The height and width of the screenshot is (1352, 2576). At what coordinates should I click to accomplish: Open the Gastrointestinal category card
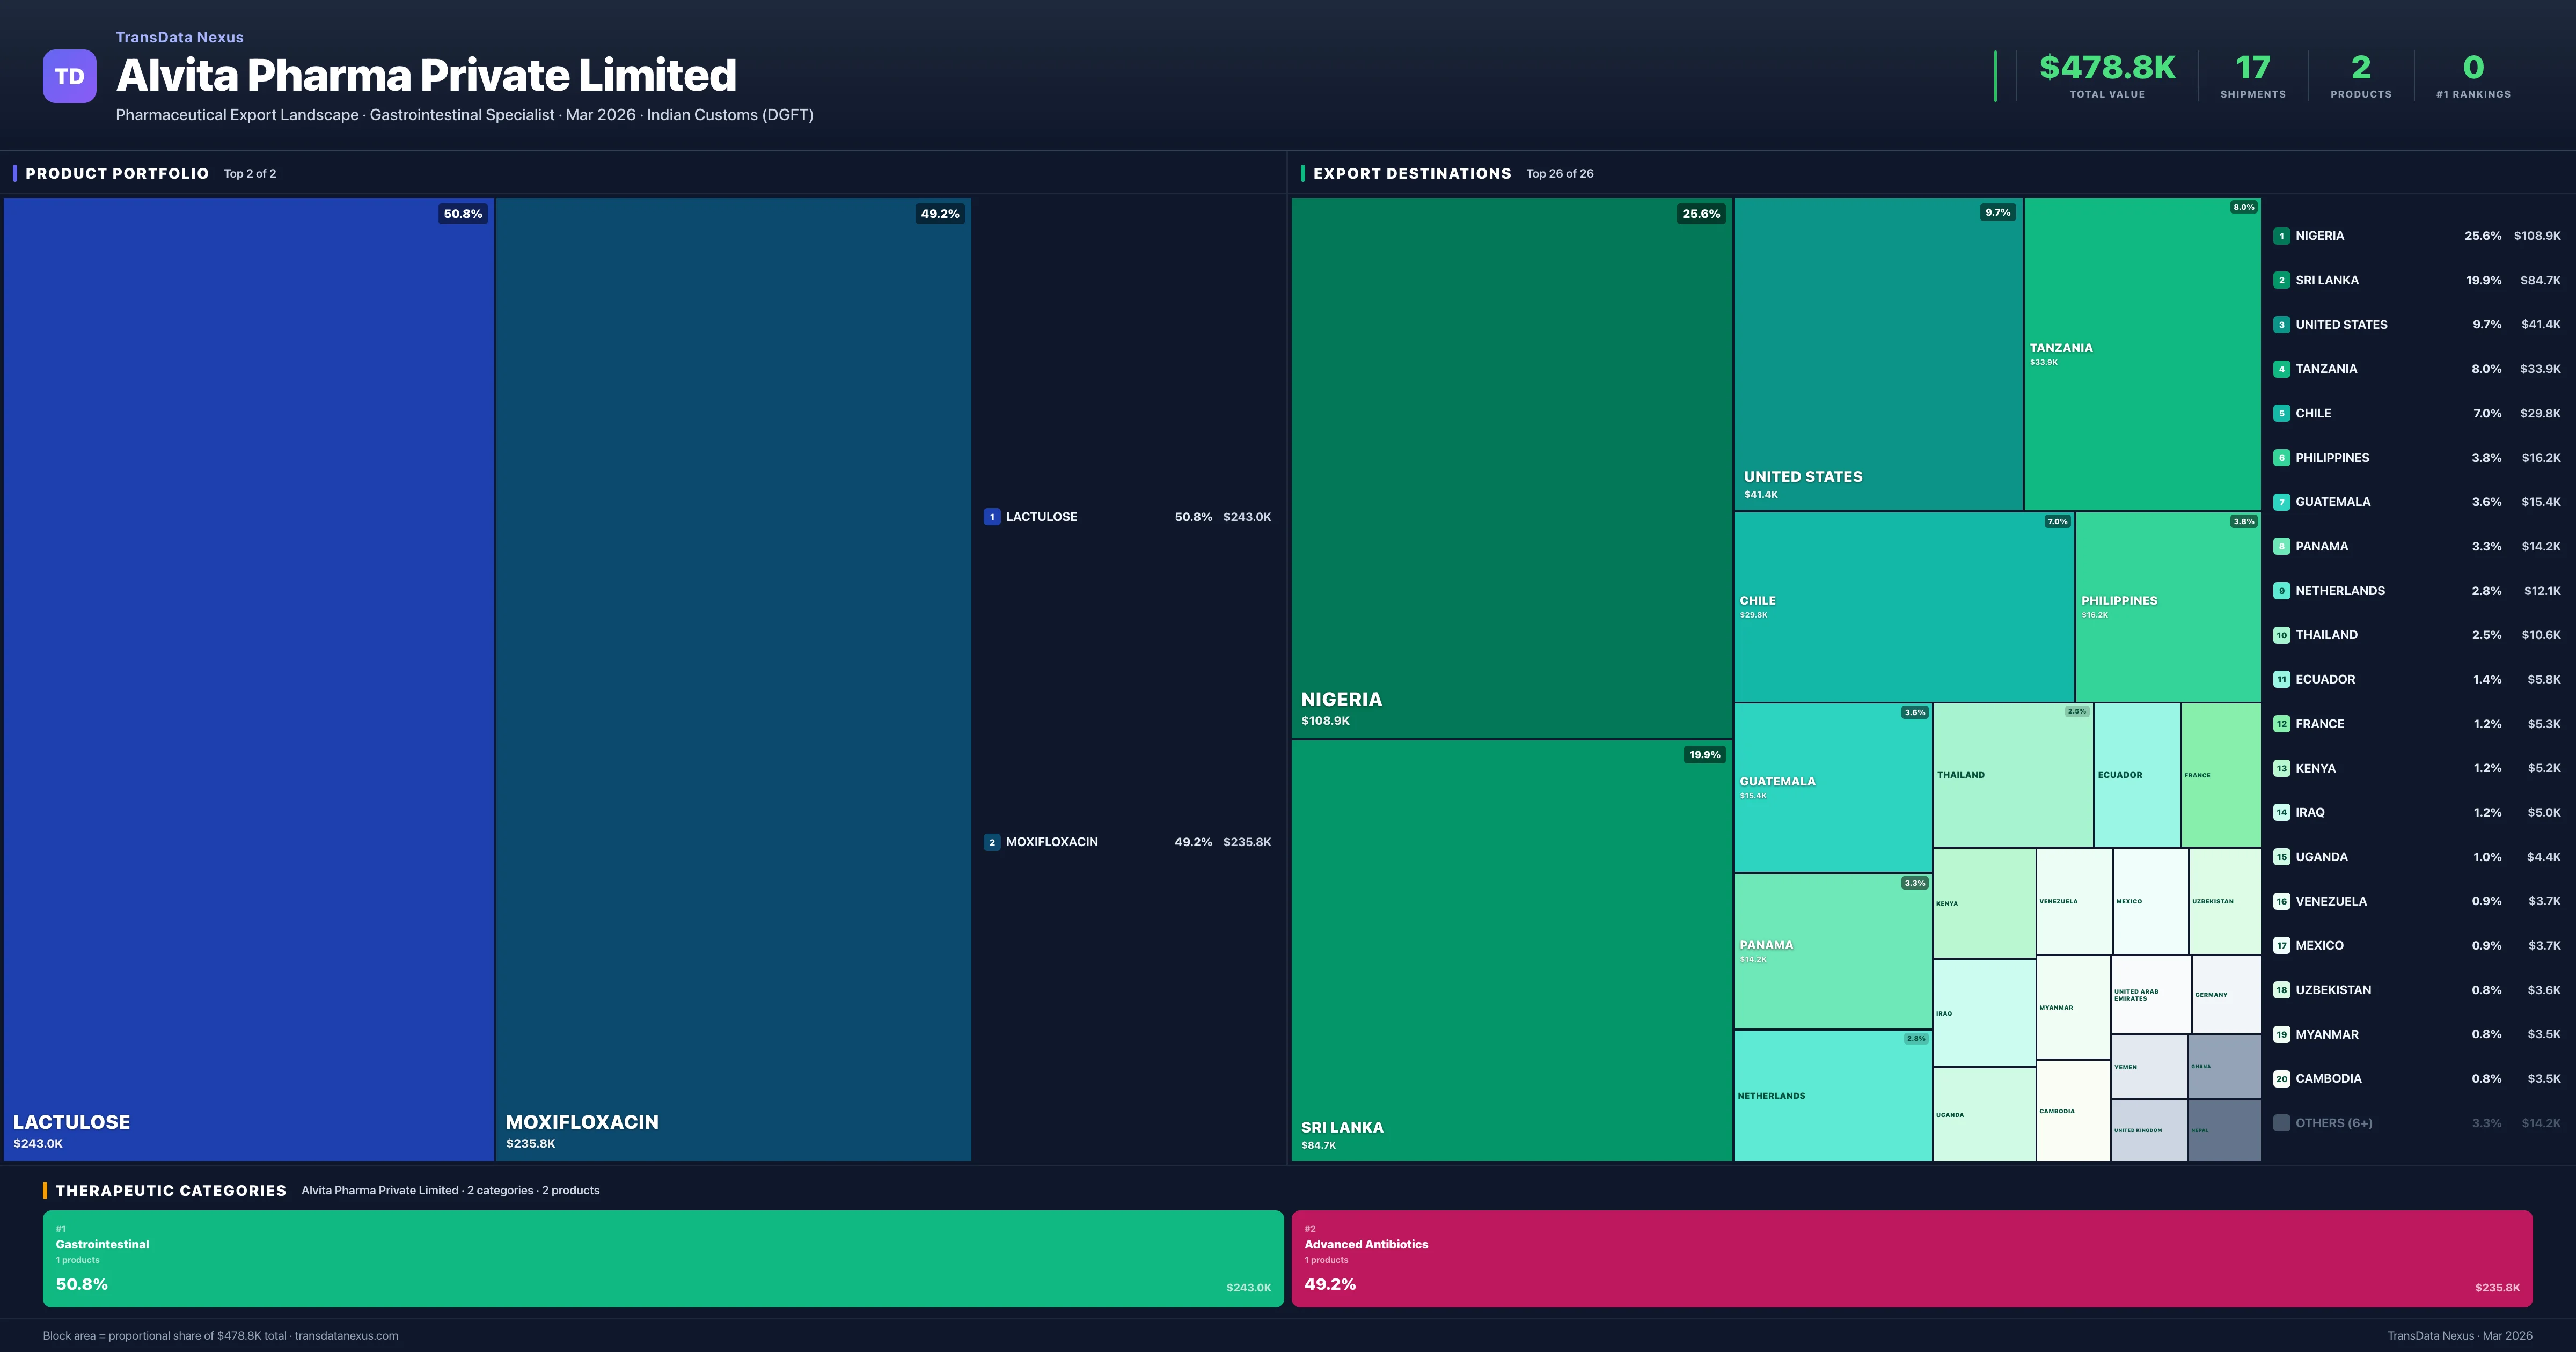(662, 1258)
